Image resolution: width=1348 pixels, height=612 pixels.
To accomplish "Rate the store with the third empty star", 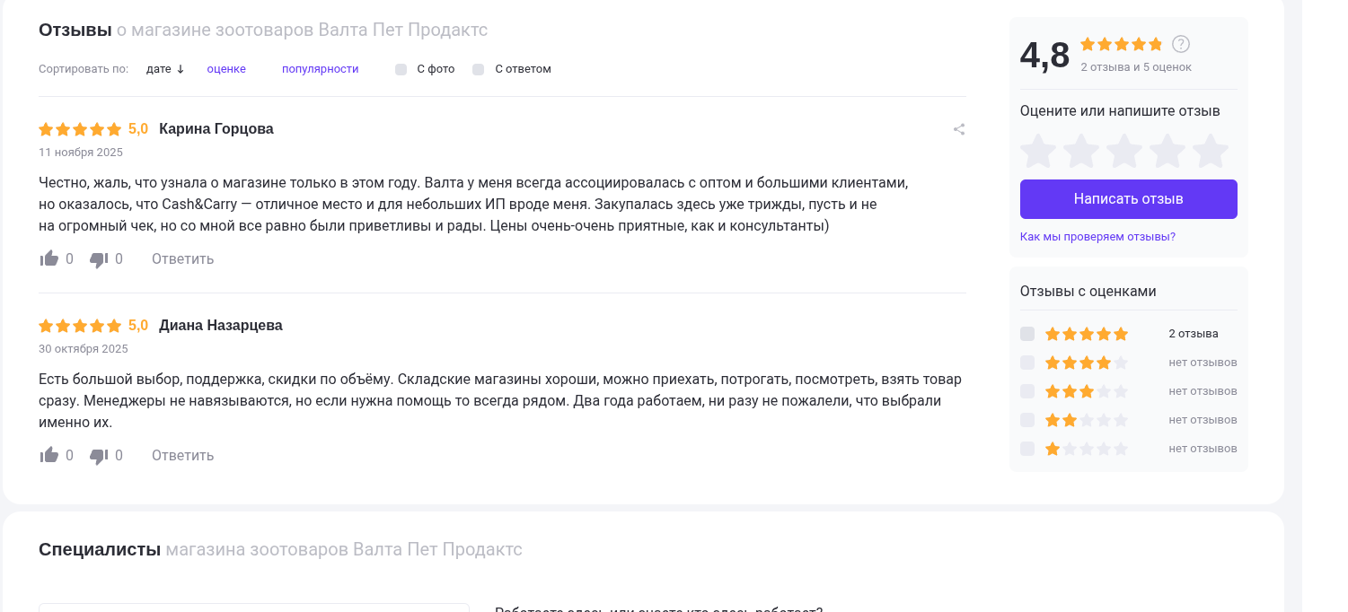I will 1124,151.
